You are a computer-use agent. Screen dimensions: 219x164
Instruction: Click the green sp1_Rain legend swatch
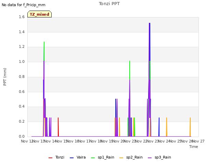click(93, 158)
